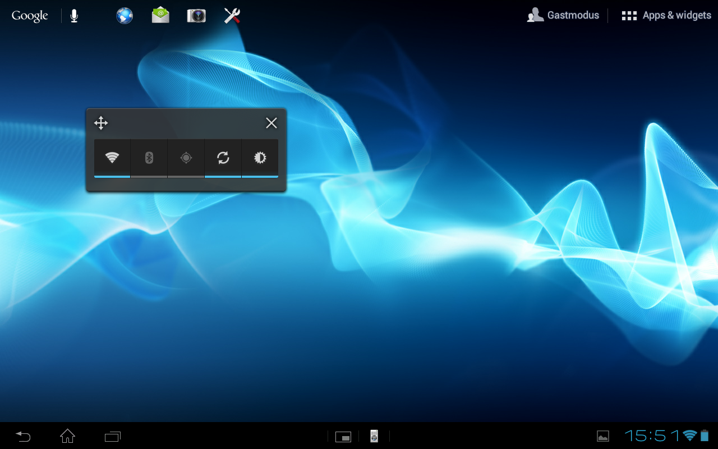The width and height of the screenshot is (718, 449).
Task: Open the small apps launcher icon
Action: tap(343, 437)
